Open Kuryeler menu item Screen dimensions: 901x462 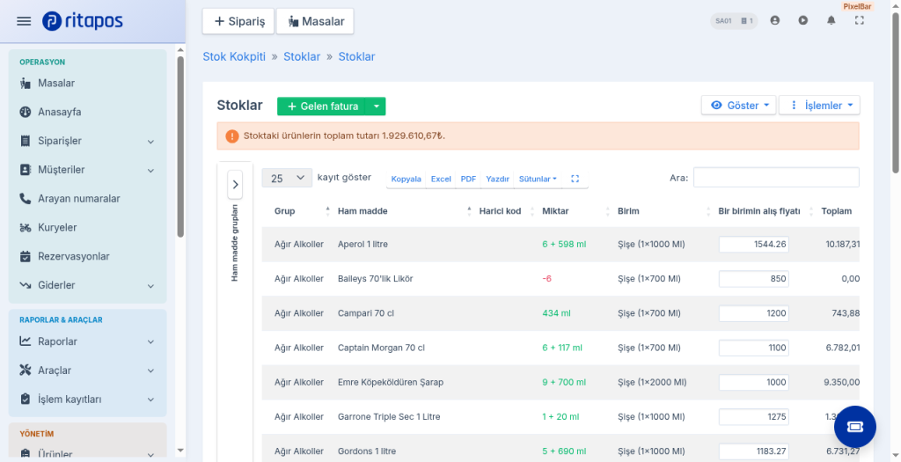[87, 228]
